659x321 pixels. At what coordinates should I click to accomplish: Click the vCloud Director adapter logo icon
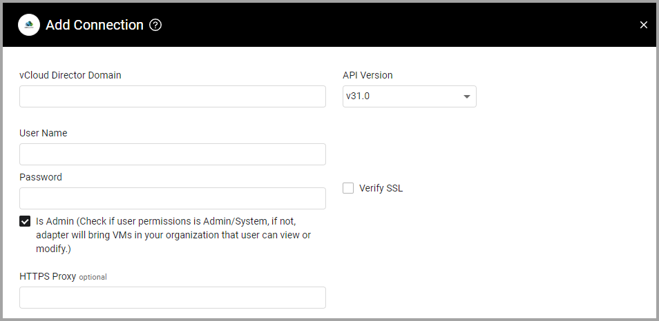pyautogui.click(x=29, y=25)
